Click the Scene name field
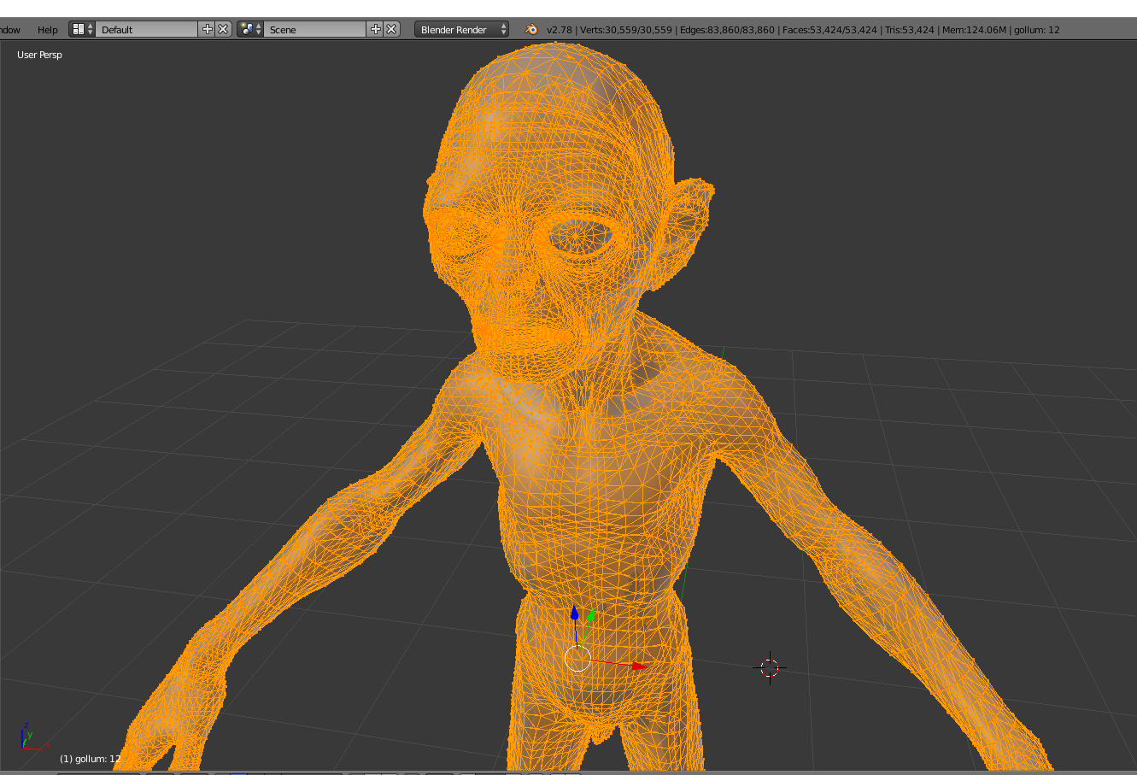This screenshot has height=775, width=1137. click(x=316, y=29)
